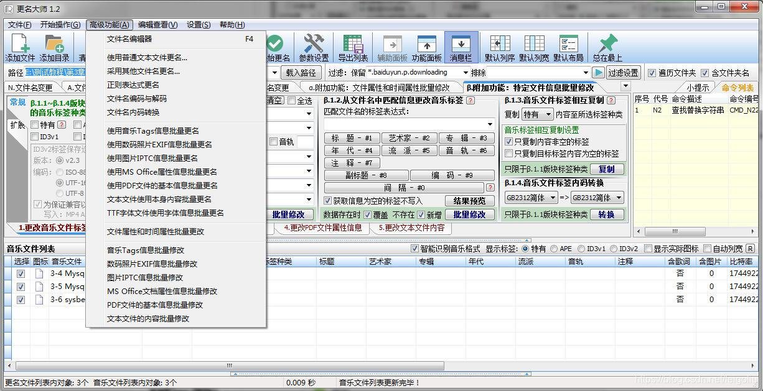Click the green checkmark start rename icon
763x391 pixels.
(x=274, y=44)
